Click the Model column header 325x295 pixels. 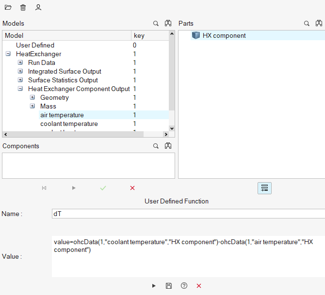[x=67, y=35]
